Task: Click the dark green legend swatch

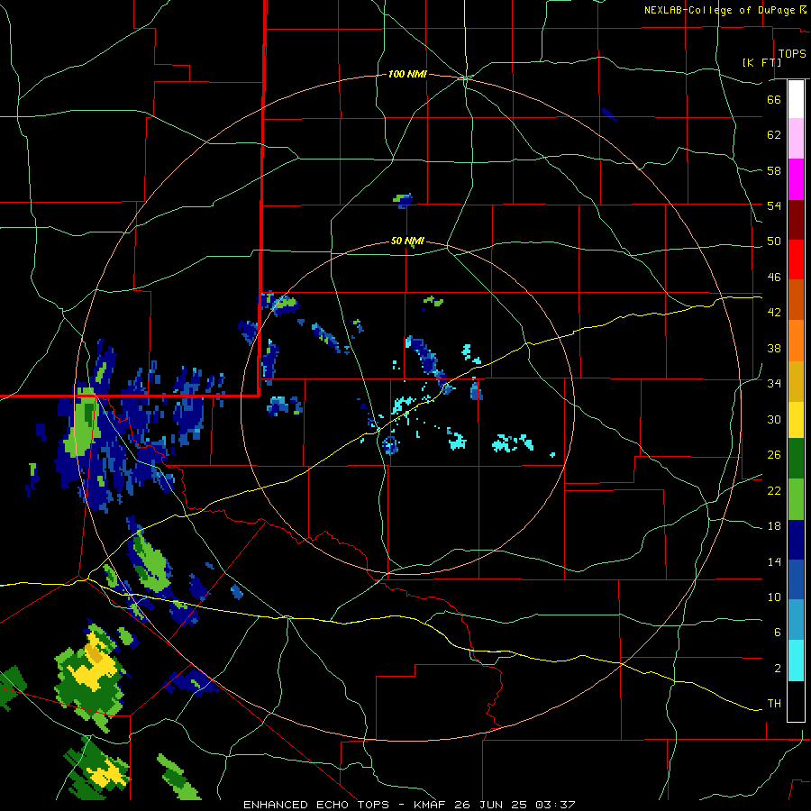Action: 796,459
